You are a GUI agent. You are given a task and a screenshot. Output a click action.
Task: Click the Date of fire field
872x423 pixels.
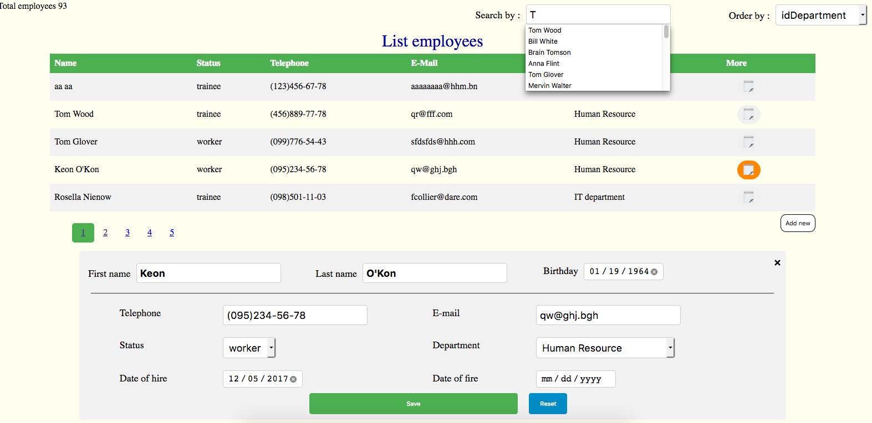click(575, 379)
